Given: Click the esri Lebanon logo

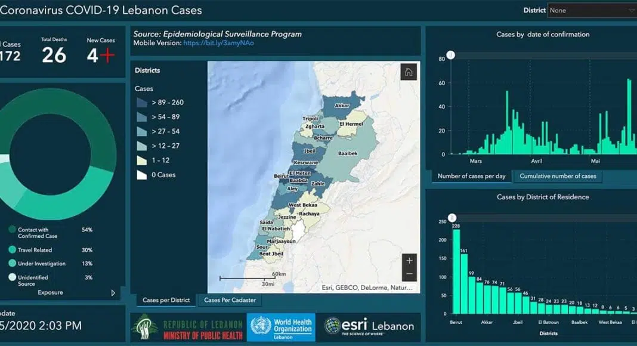Looking at the screenshot, I should point(369,326).
